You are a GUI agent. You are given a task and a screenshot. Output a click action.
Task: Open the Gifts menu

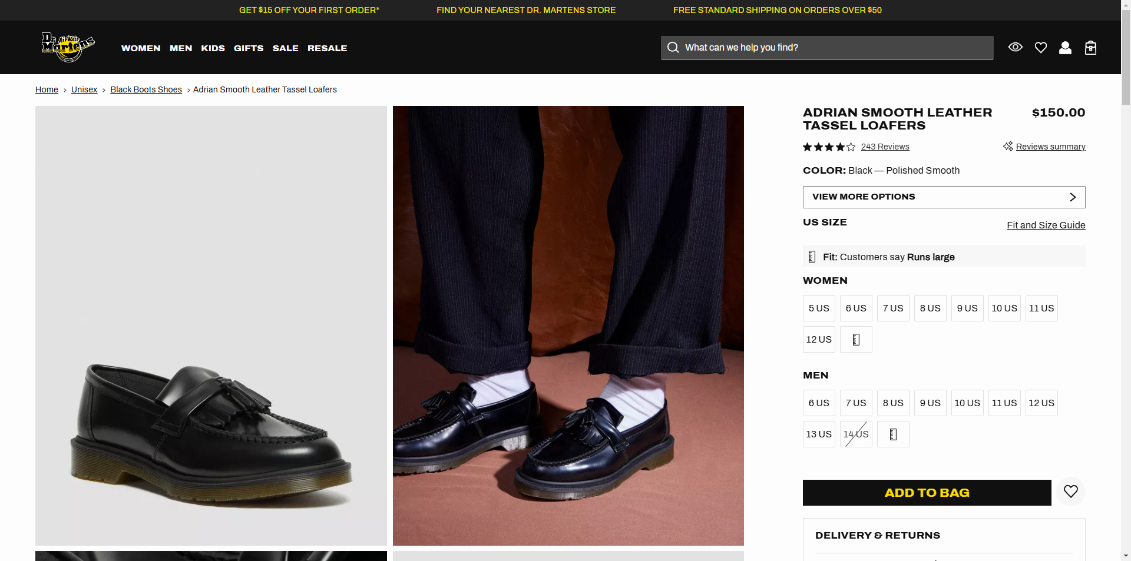(249, 48)
